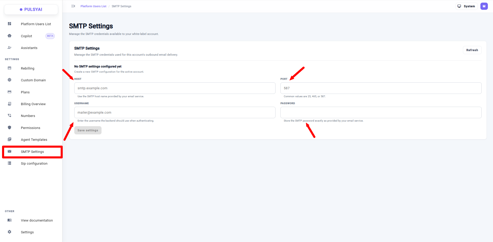Click the Settings gear icon
Image resolution: width=493 pixels, height=242 pixels.
point(10,232)
